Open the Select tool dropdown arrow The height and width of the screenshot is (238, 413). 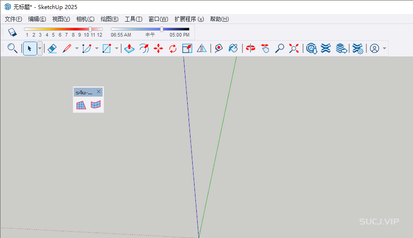pos(40,48)
